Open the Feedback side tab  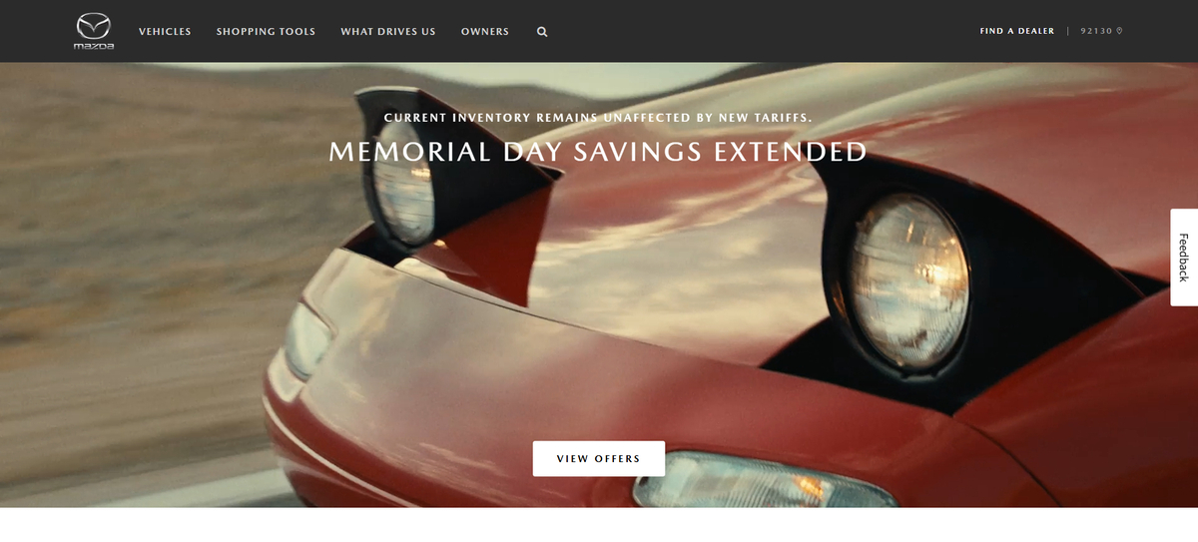[x=1184, y=258]
